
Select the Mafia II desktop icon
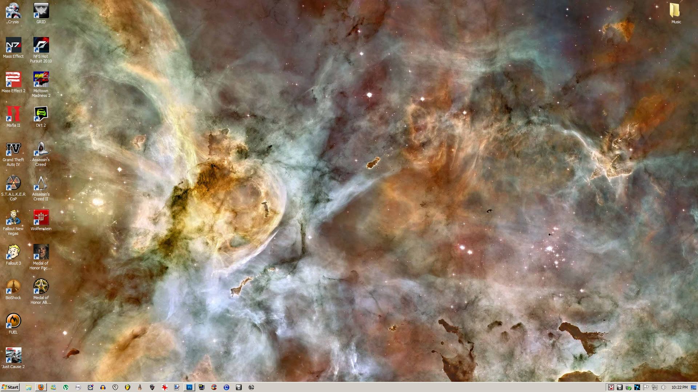13,114
